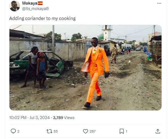Viewport: 168px width, 139px height.
Task: Open the repost menu via retweet icon
Action: (x=49, y=131)
